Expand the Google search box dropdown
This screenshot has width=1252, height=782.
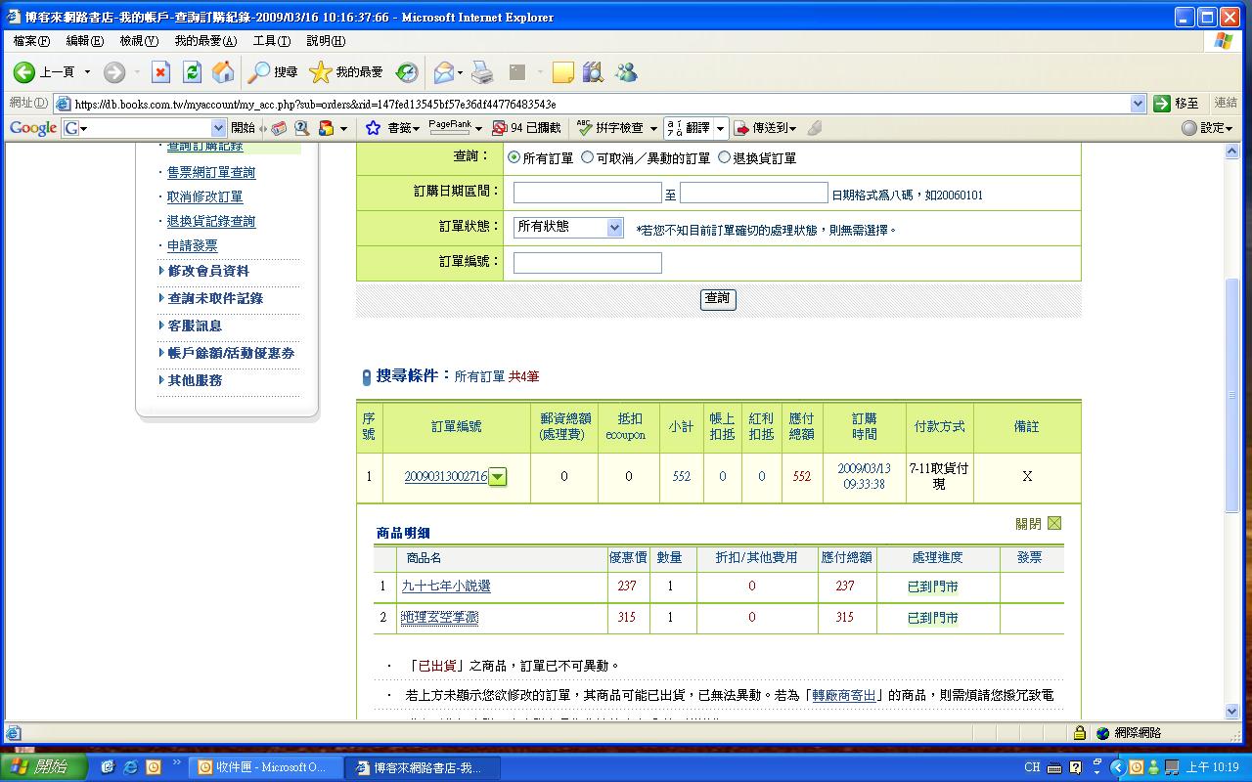[x=218, y=128]
